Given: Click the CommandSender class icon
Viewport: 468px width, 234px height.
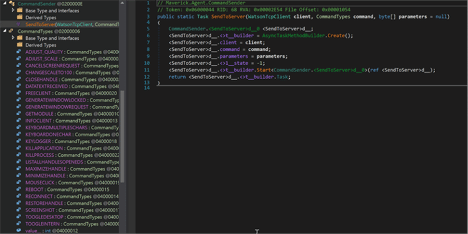Looking at the screenshot, I should [x=12, y=4].
